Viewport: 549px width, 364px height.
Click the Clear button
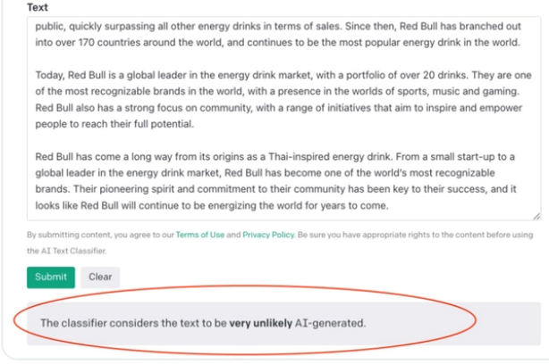click(100, 277)
